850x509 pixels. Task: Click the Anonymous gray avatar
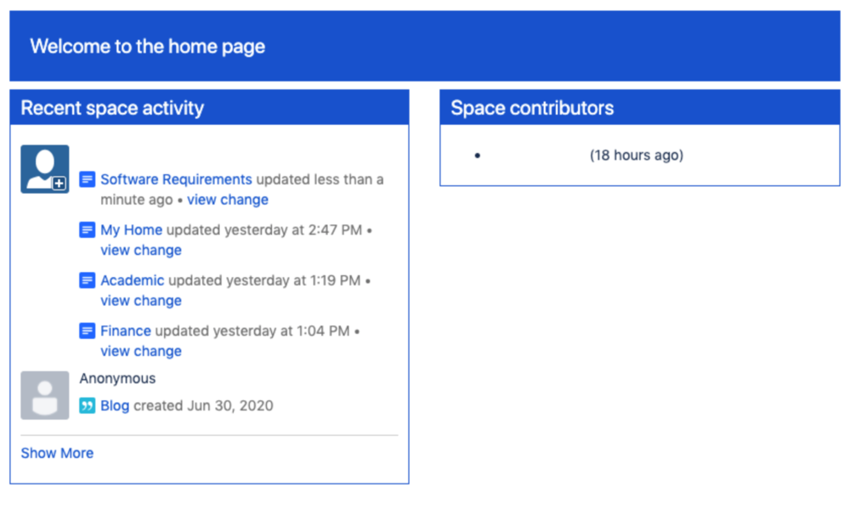pyautogui.click(x=45, y=395)
